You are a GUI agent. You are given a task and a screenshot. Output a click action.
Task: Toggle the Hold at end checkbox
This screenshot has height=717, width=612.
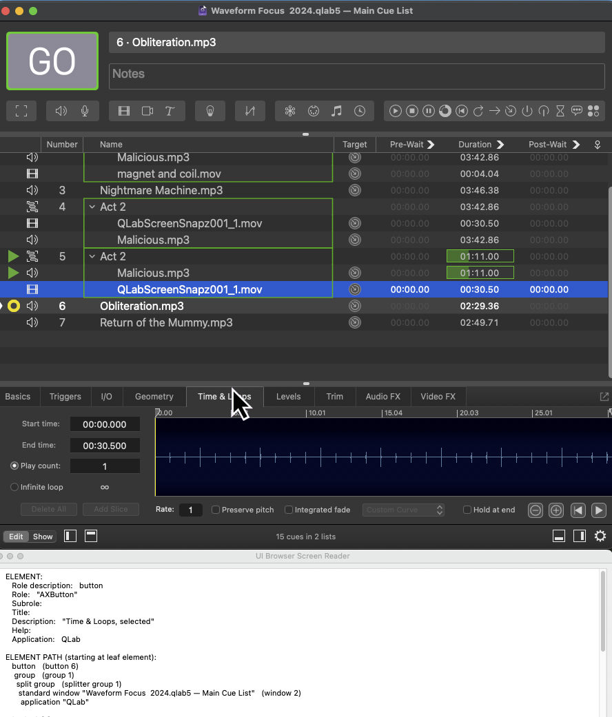(x=467, y=510)
